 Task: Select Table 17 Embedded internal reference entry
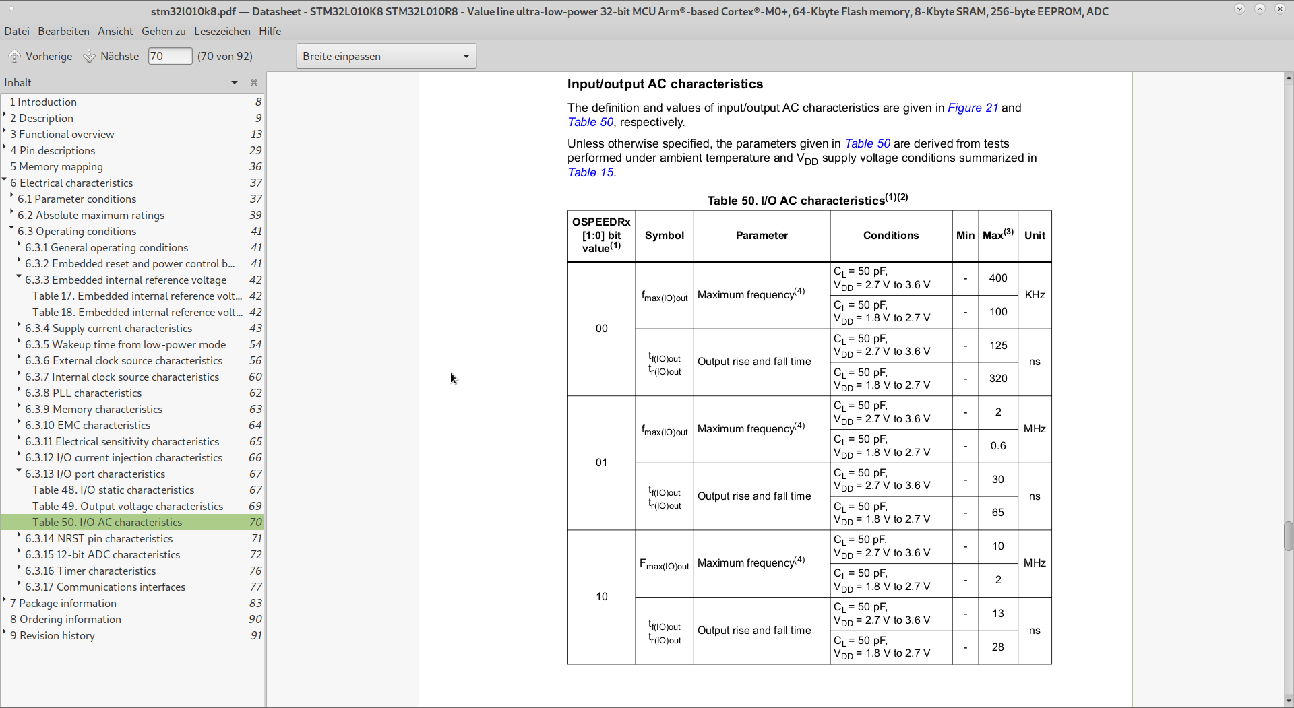coord(132,296)
